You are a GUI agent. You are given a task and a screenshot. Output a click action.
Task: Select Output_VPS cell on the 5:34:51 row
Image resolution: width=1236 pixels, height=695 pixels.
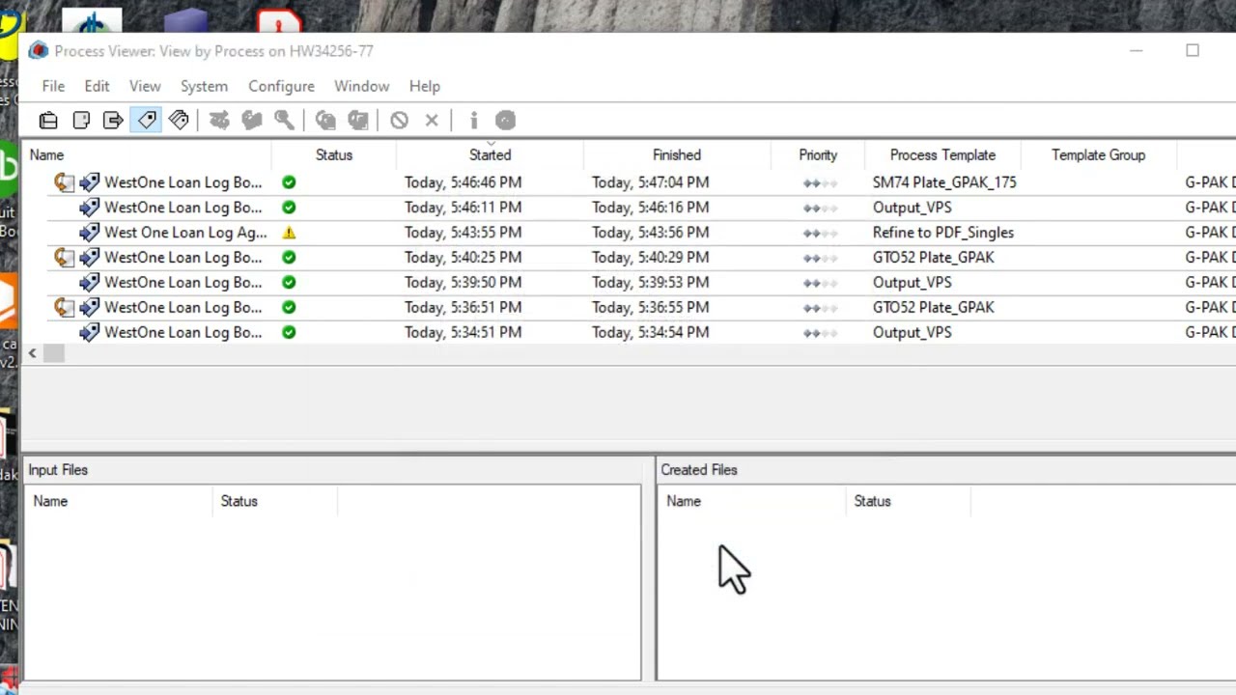912,332
